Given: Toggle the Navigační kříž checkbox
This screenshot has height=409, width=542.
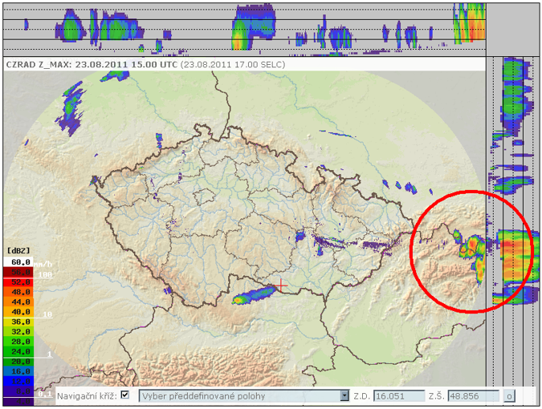Looking at the screenshot, I should click(x=124, y=395).
